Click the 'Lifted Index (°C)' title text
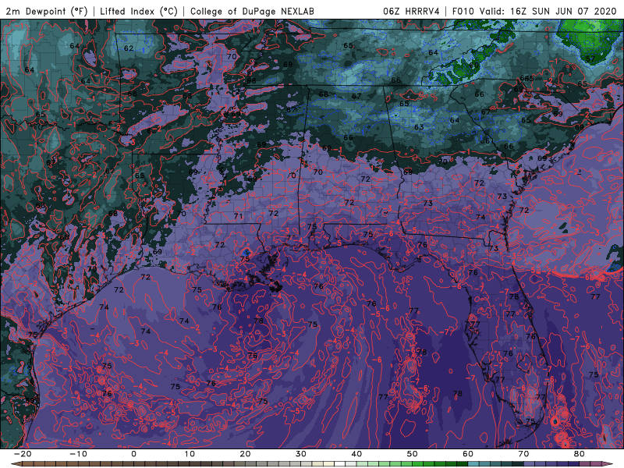 pos(139,11)
